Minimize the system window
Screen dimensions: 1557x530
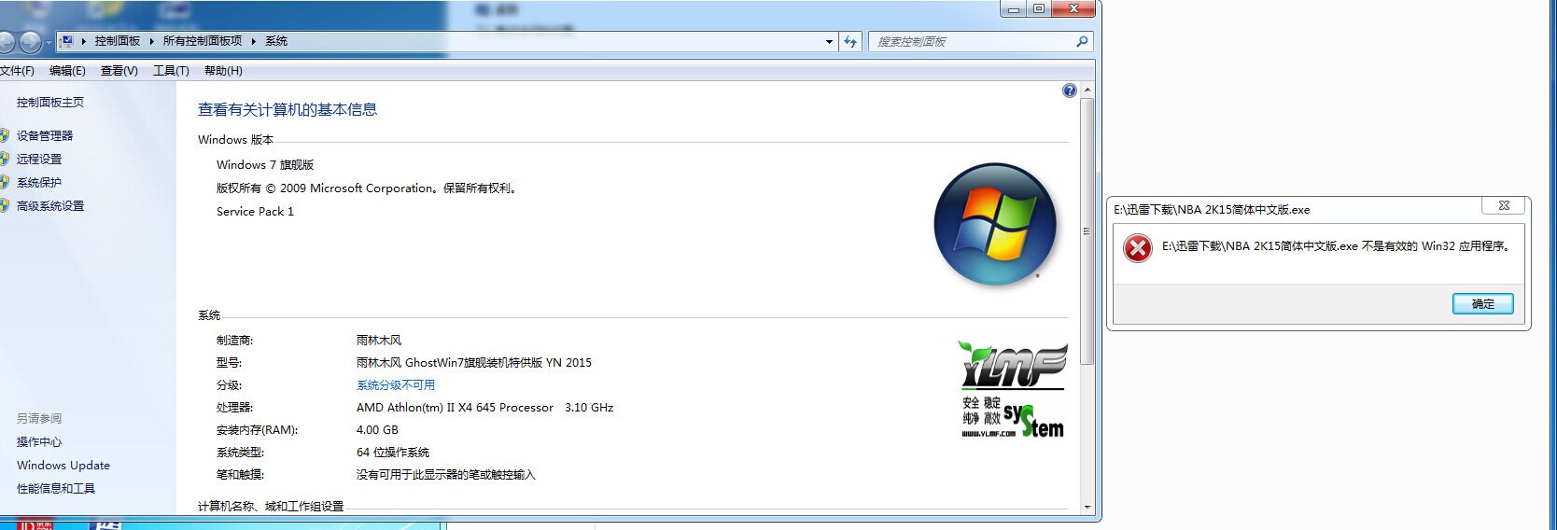(x=1013, y=8)
